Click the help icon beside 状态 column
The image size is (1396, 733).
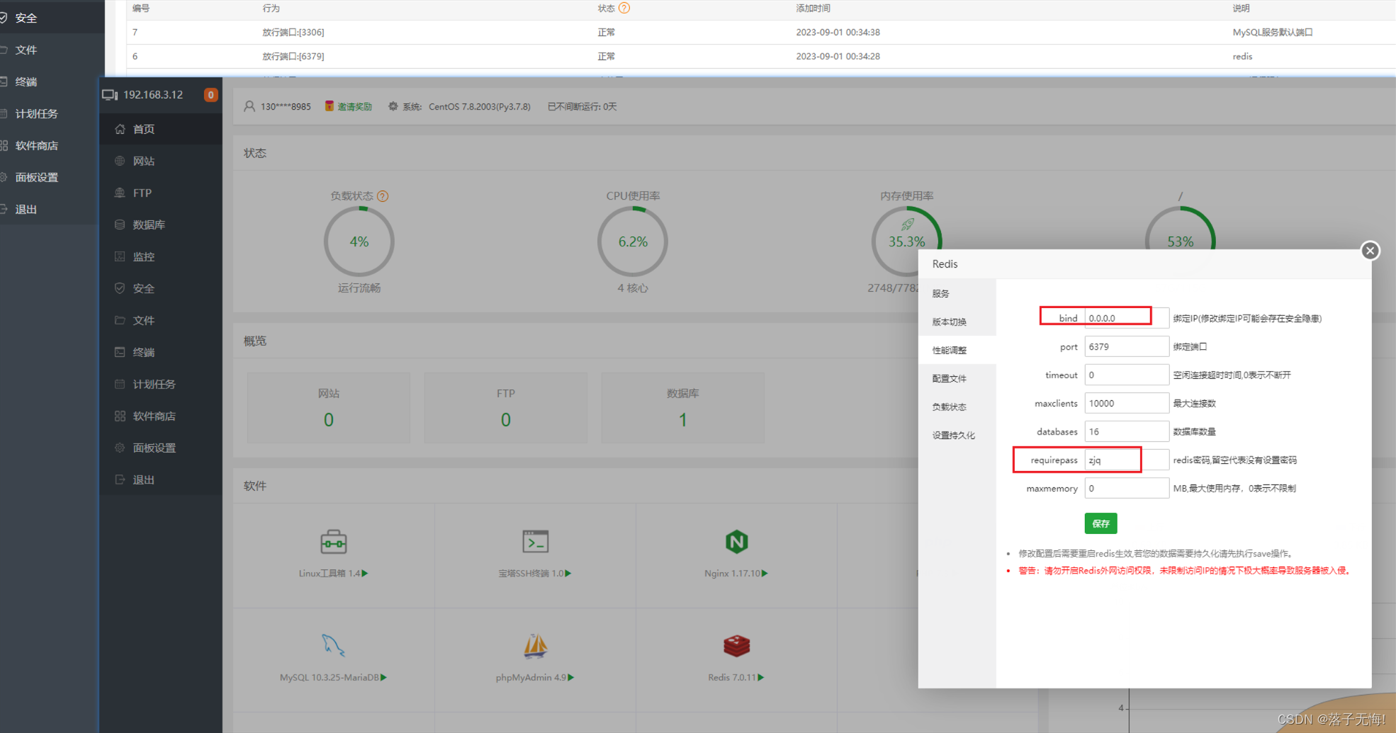[x=624, y=8]
